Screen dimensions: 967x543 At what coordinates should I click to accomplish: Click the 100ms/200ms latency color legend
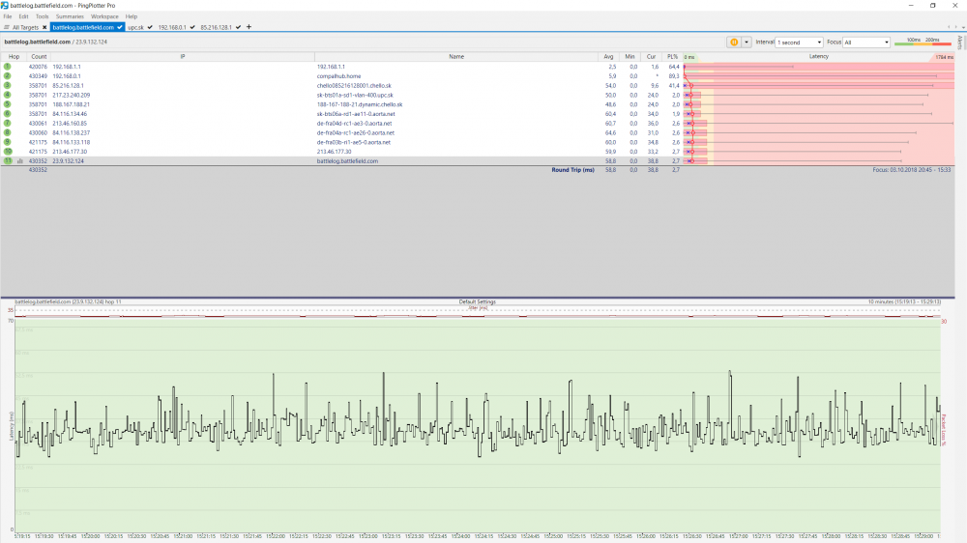[x=923, y=42]
